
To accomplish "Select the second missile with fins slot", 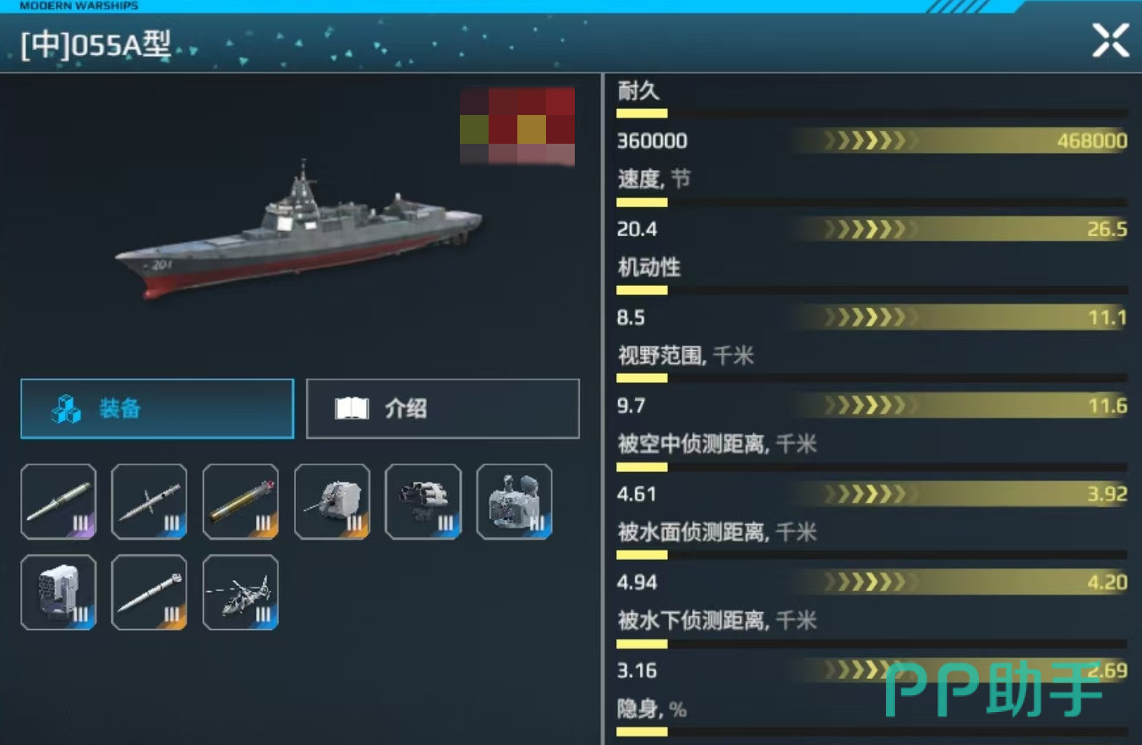I will [150, 501].
